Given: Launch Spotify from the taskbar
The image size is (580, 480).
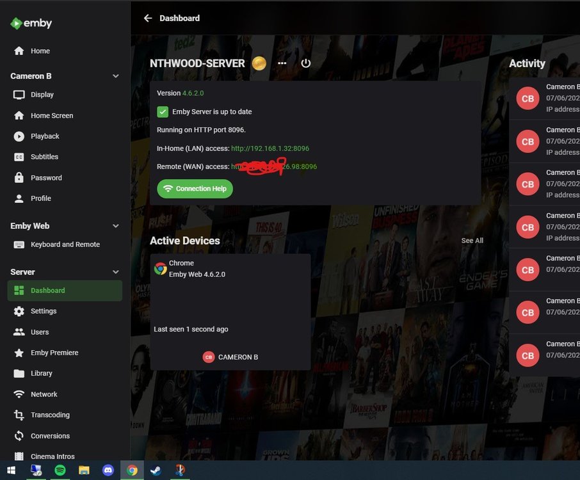Looking at the screenshot, I should (60, 470).
